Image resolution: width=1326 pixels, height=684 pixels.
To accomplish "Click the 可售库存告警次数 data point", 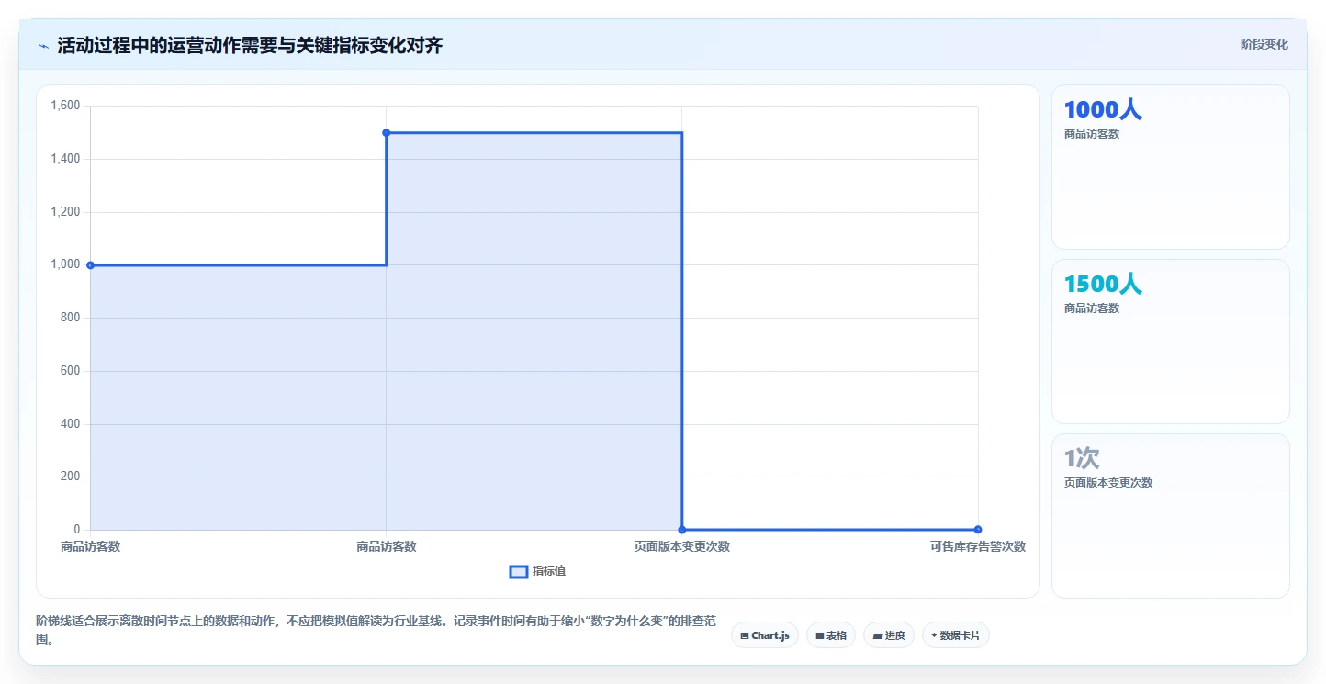I will 978,529.
